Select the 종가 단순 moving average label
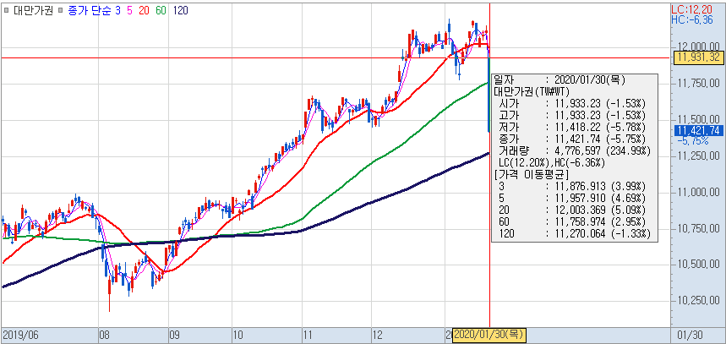This screenshot has height=344, width=726. click(89, 10)
